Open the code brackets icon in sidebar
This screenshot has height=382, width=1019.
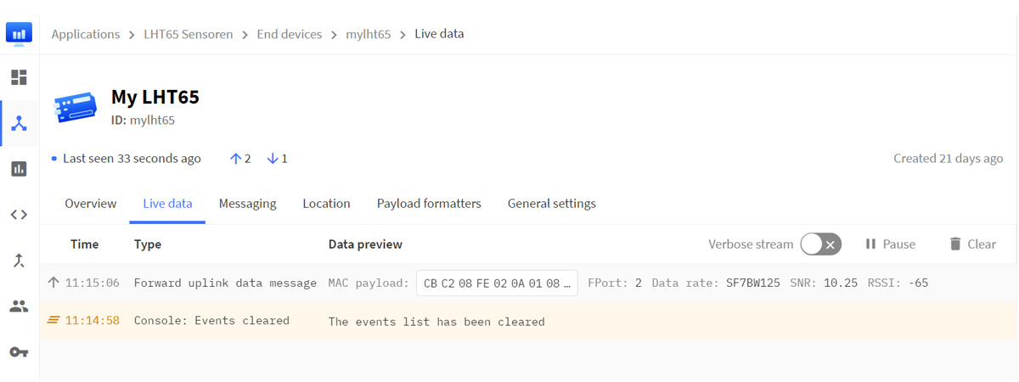coord(19,215)
